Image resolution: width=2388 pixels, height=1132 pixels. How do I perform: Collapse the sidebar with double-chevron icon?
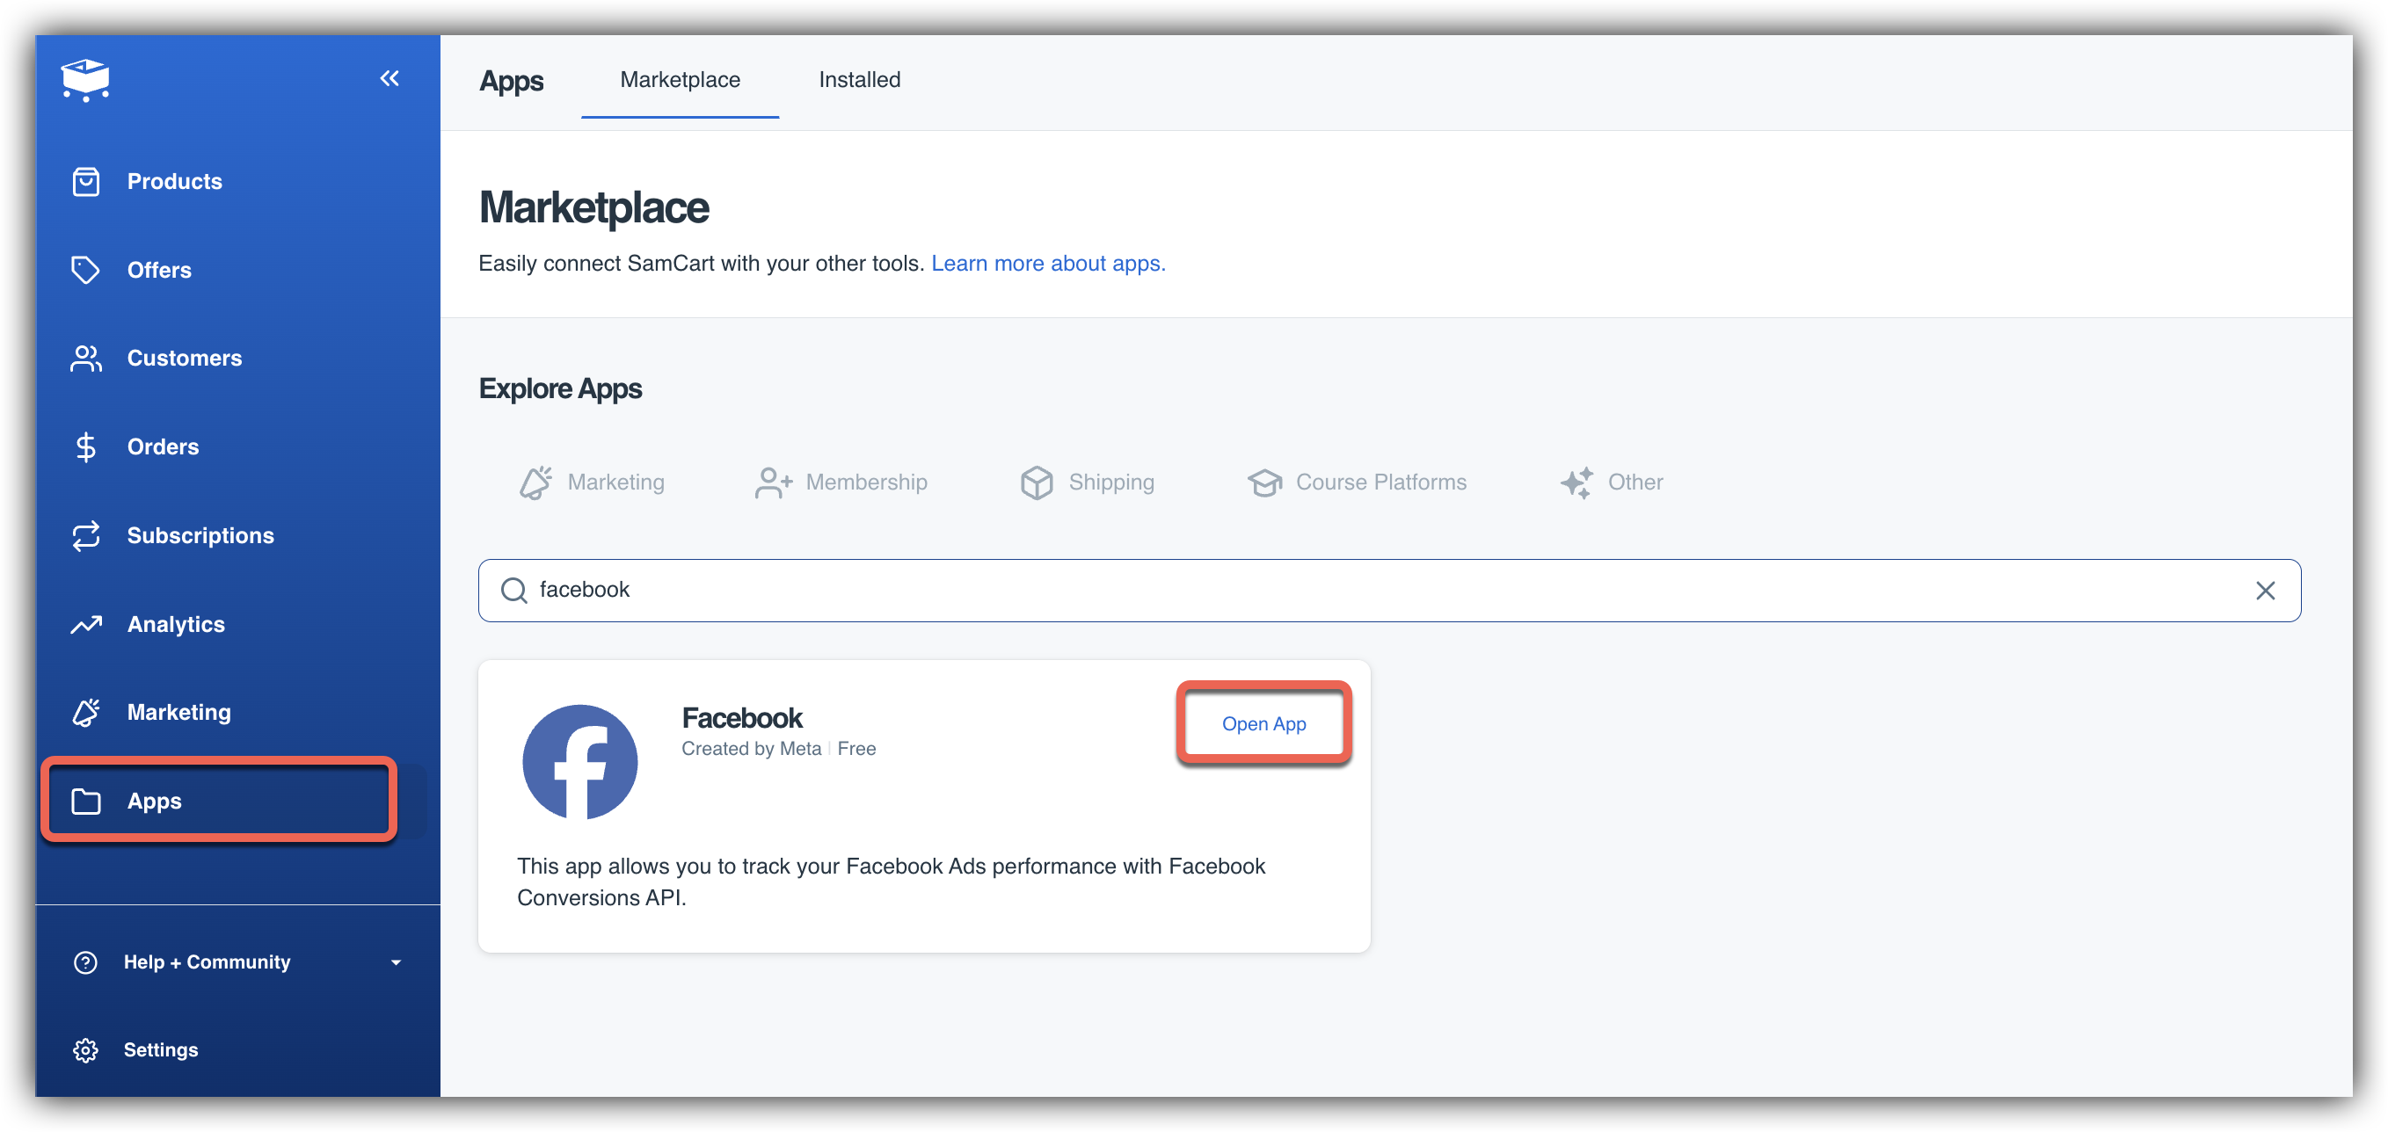pyautogui.click(x=390, y=79)
